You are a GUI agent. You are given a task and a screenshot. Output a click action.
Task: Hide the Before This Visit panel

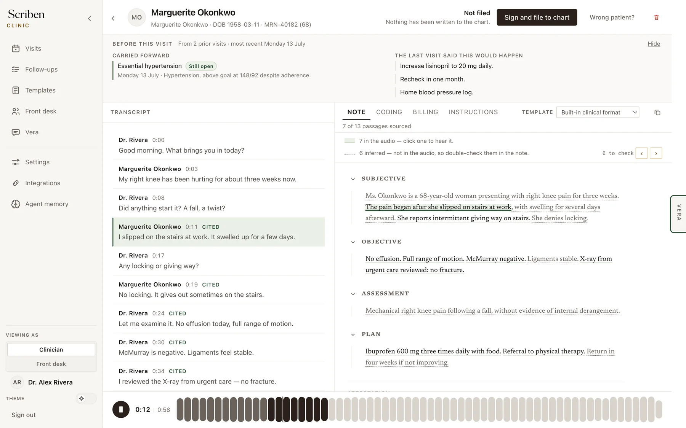tap(654, 44)
